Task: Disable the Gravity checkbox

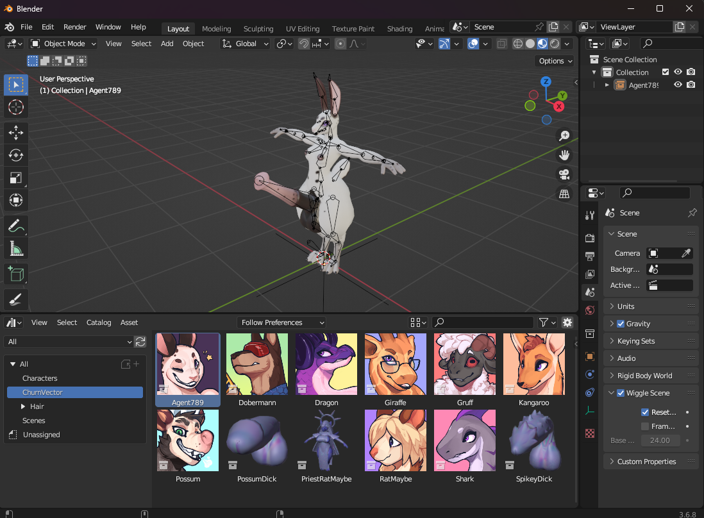Action: pyautogui.click(x=621, y=324)
